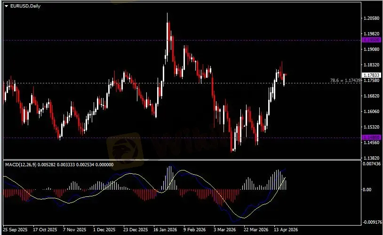Click the -0.009176 MACD scale value

(x=371, y=221)
